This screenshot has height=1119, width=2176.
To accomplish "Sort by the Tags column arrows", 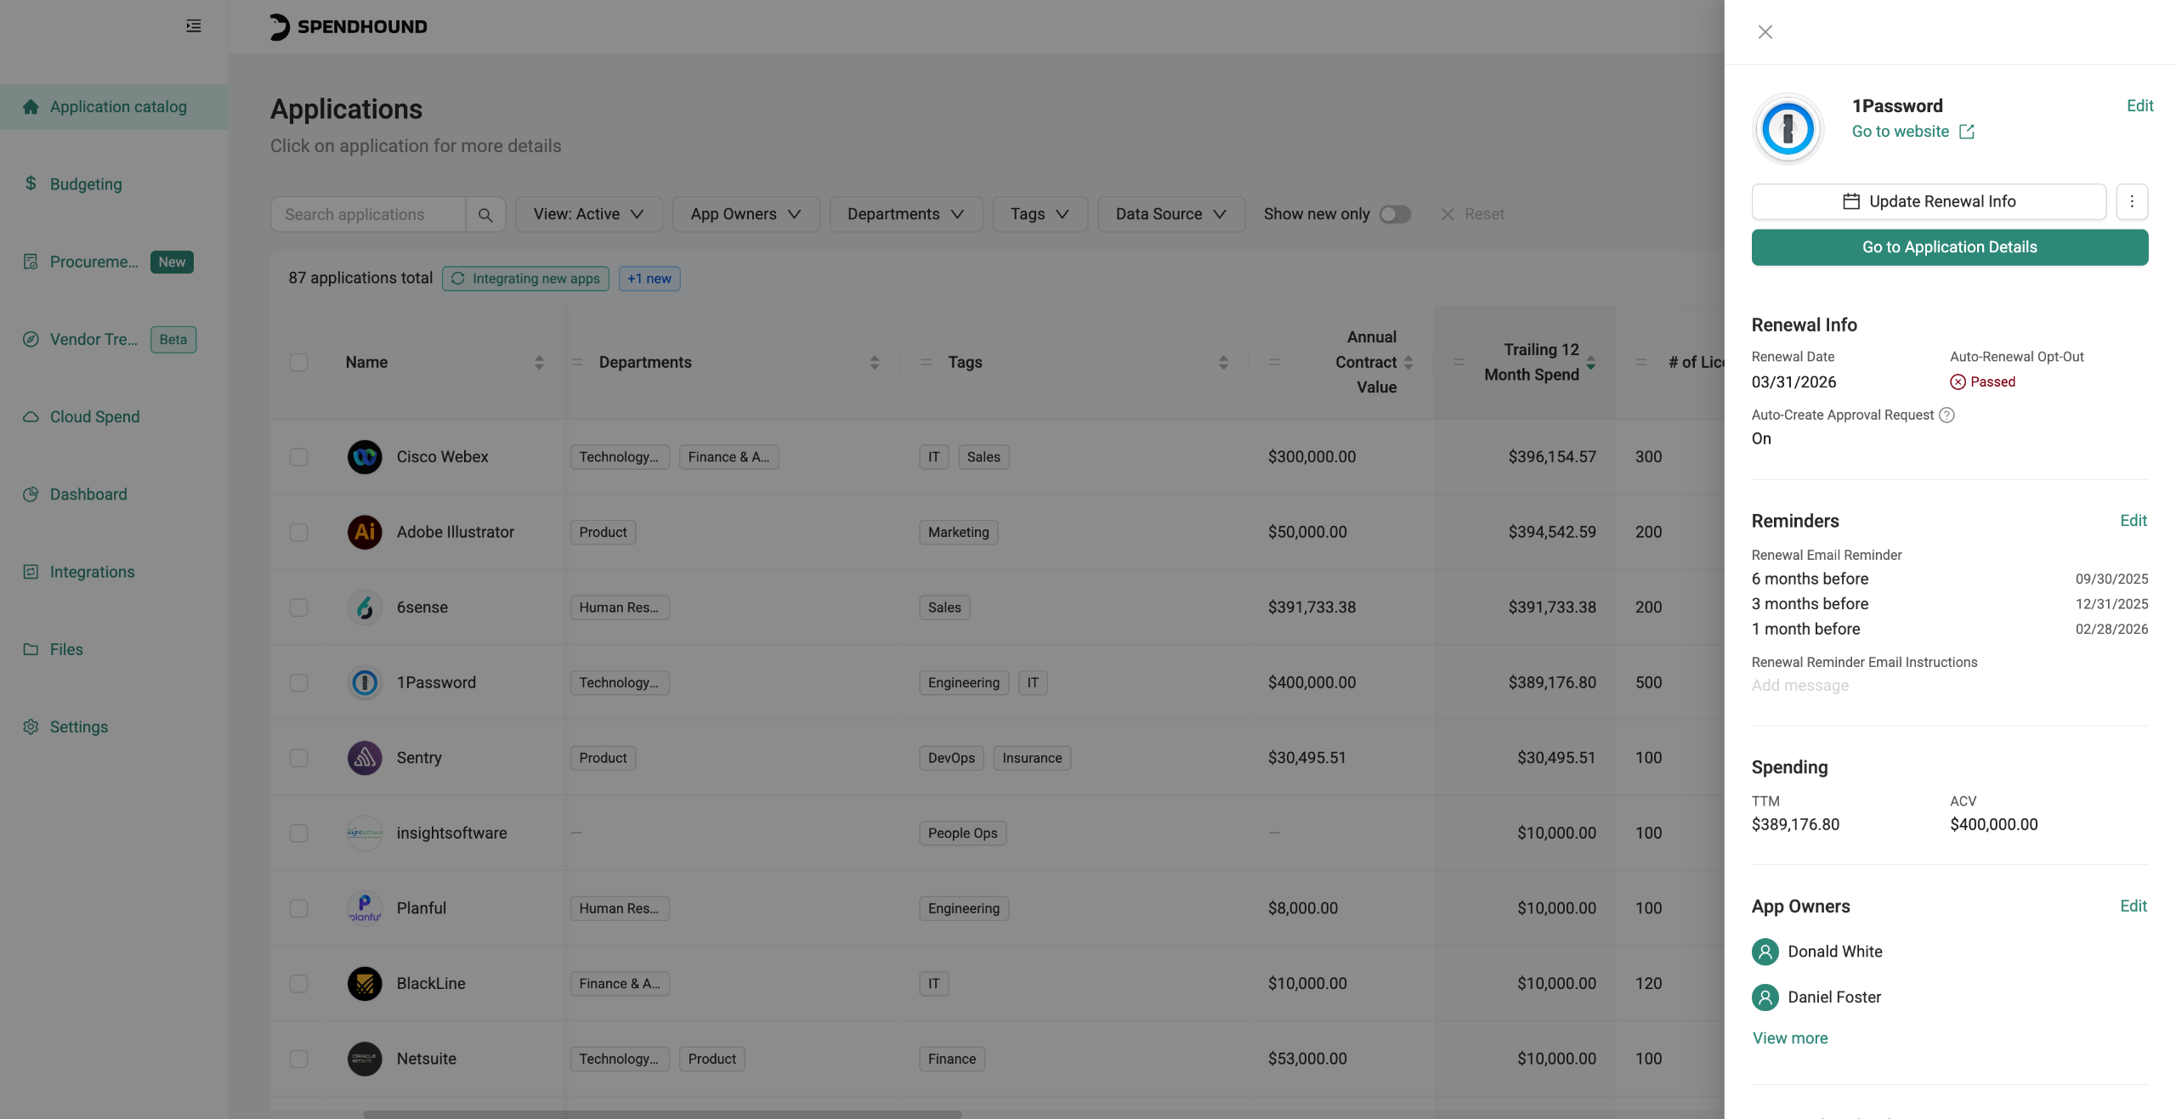I will (1223, 363).
